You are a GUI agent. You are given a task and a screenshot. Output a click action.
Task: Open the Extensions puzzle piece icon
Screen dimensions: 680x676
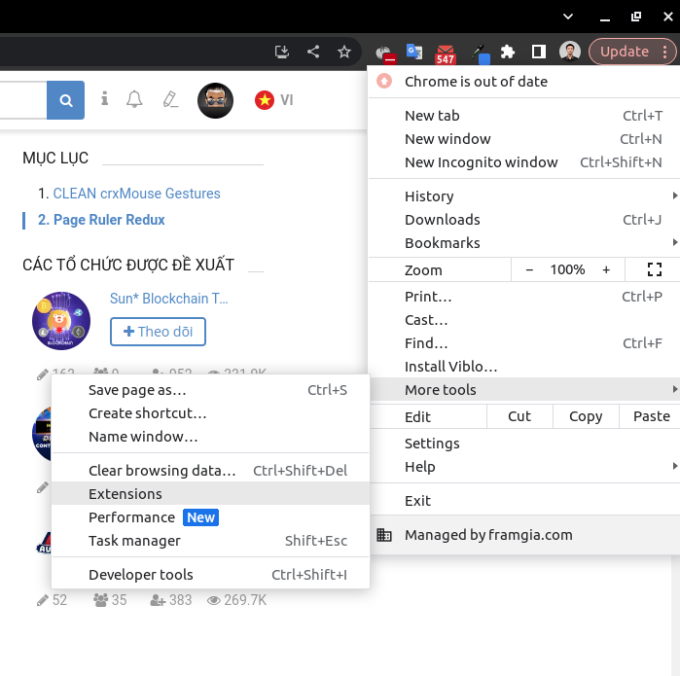(508, 52)
